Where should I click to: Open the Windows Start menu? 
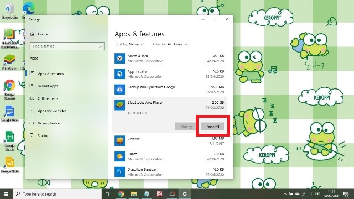tap(6, 194)
